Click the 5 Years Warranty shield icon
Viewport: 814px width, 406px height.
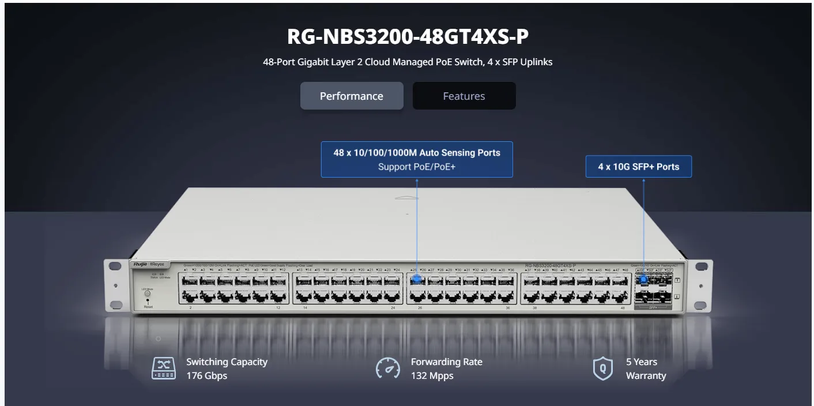[x=603, y=368]
